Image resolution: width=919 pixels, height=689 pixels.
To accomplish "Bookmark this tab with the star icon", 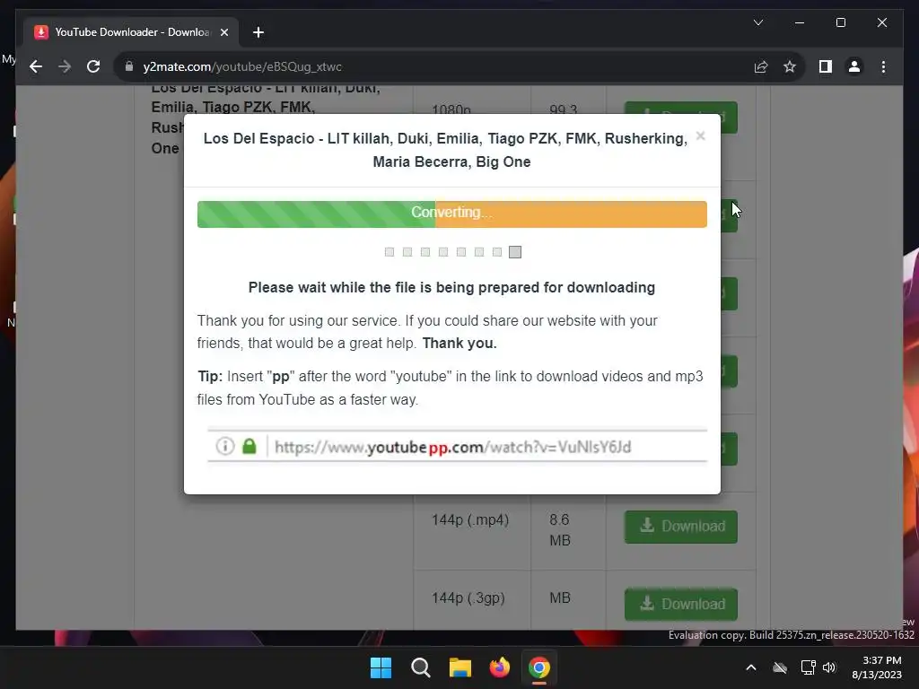I will point(790,66).
